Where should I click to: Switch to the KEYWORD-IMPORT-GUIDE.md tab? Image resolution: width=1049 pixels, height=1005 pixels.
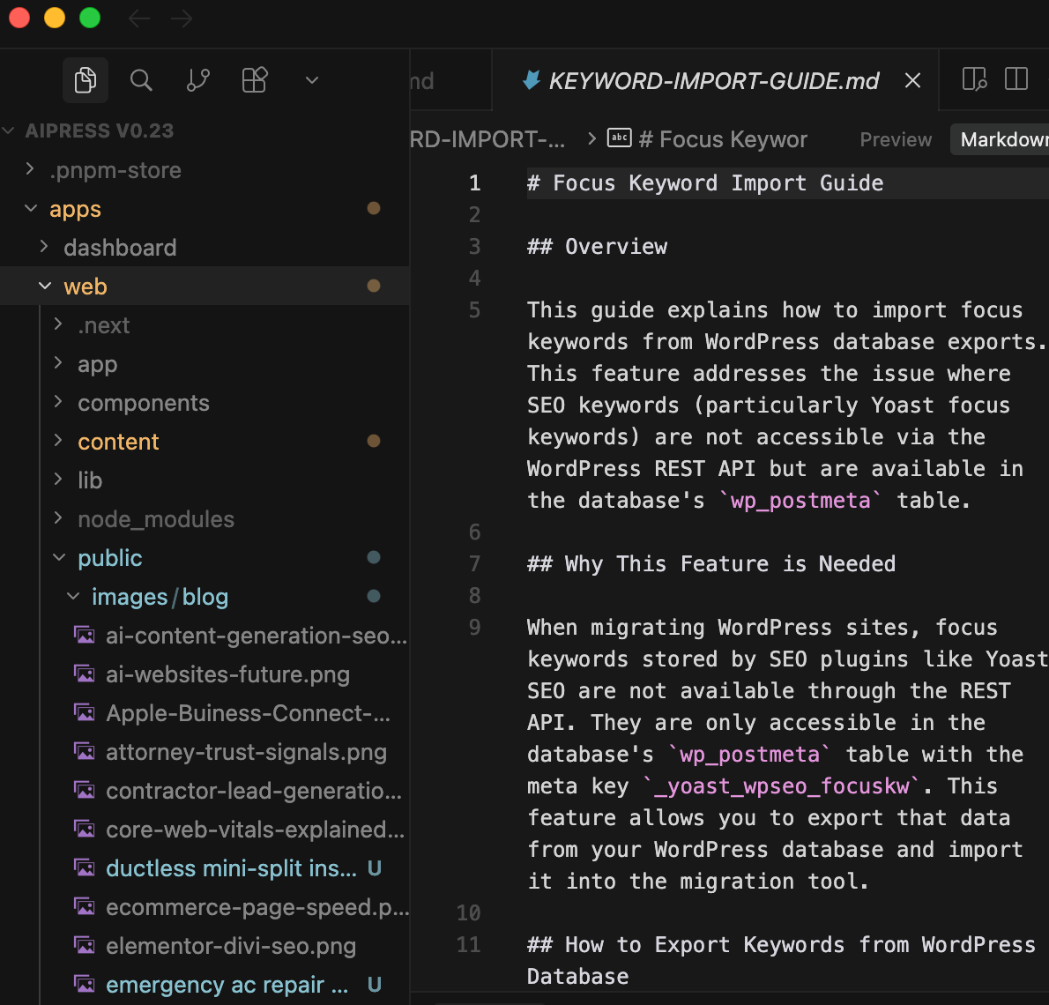pos(714,80)
